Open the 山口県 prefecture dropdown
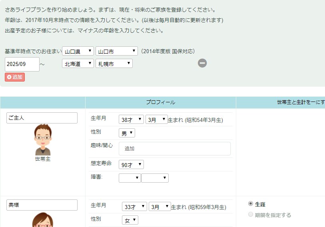Screen dimensions: 325x227 [x=78, y=51]
